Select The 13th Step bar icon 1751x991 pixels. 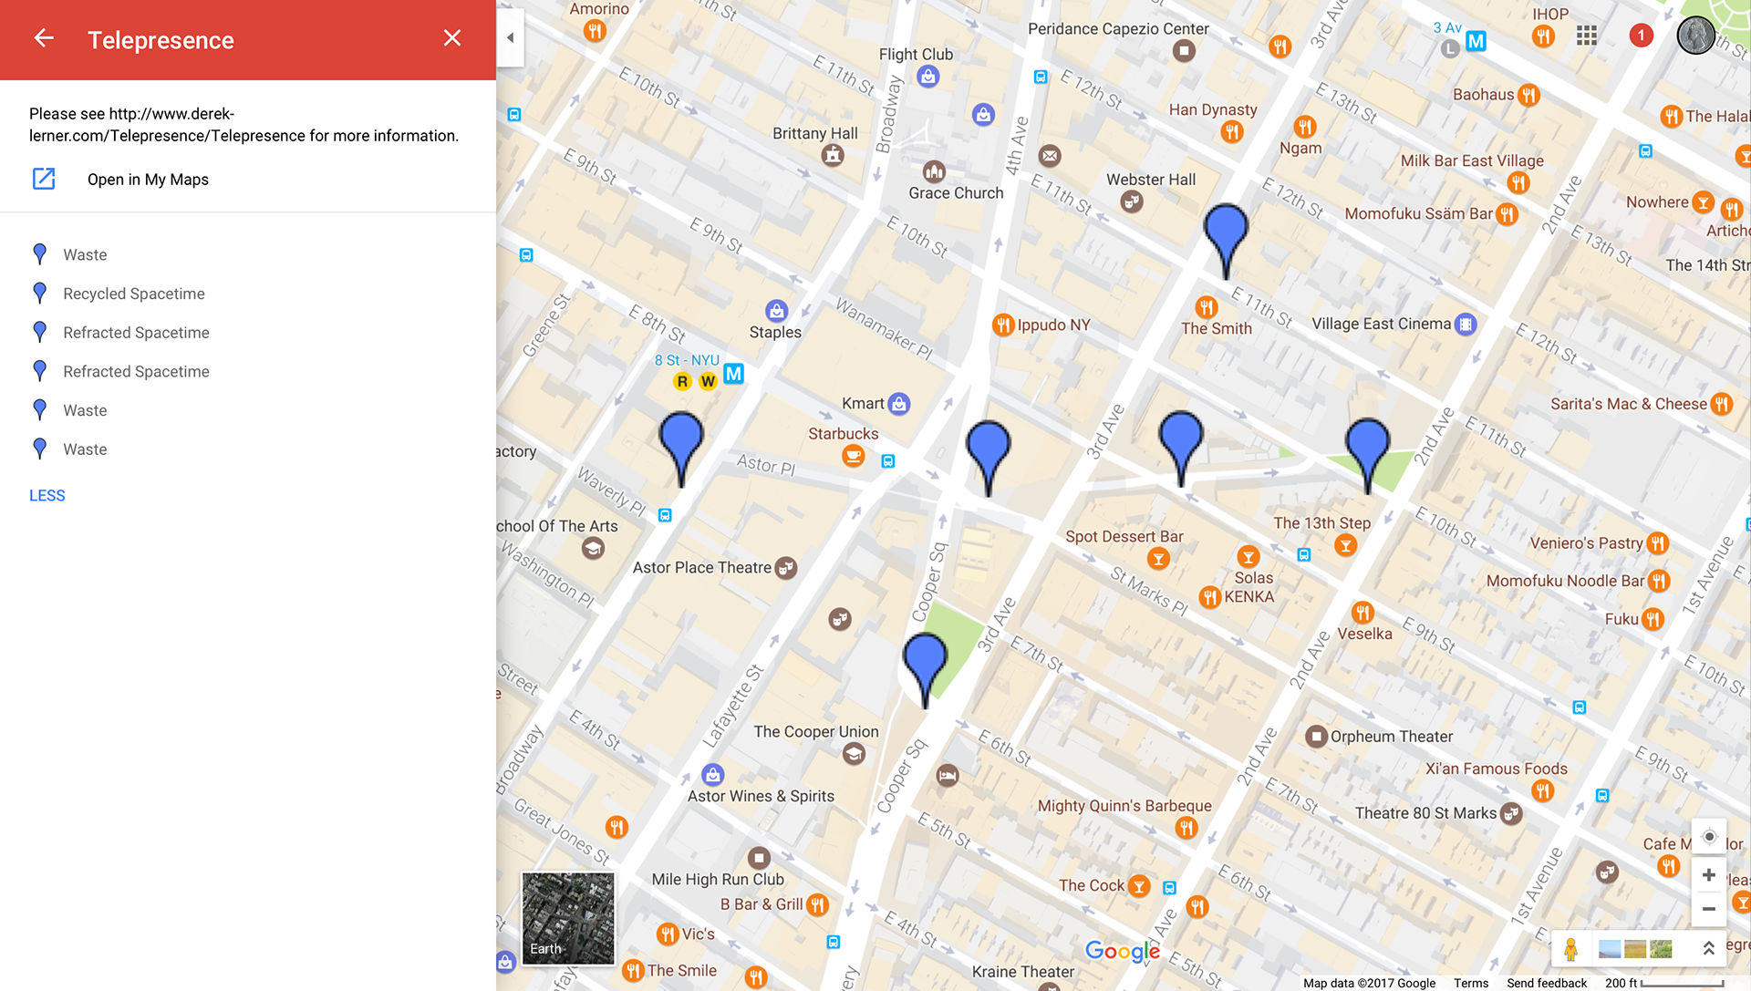[x=1345, y=545]
